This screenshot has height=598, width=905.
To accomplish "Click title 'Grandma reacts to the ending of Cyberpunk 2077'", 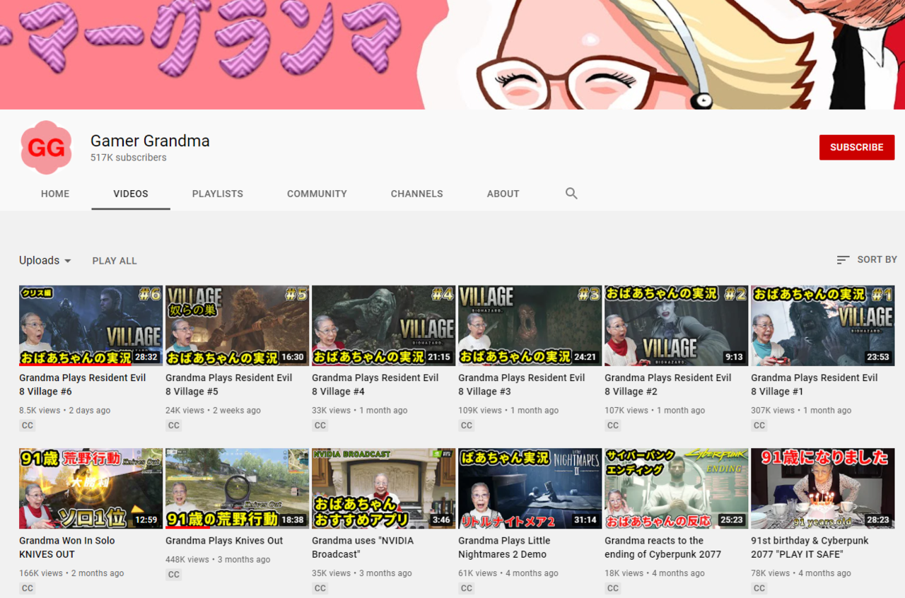I will tap(663, 547).
